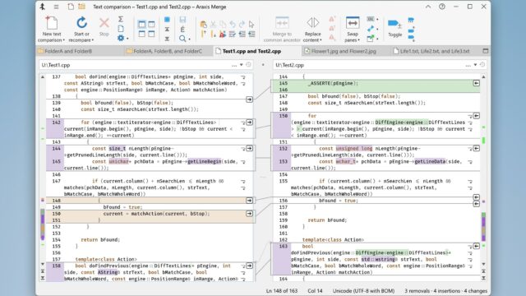Screen dimensions: 526x296
Task: Click merge arrow beside right line 163
Action: 477,246
